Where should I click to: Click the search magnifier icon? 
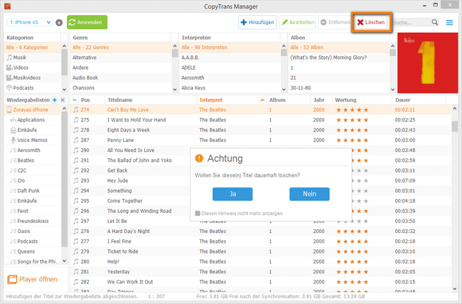pyautogui.click(x=435, y=22)
